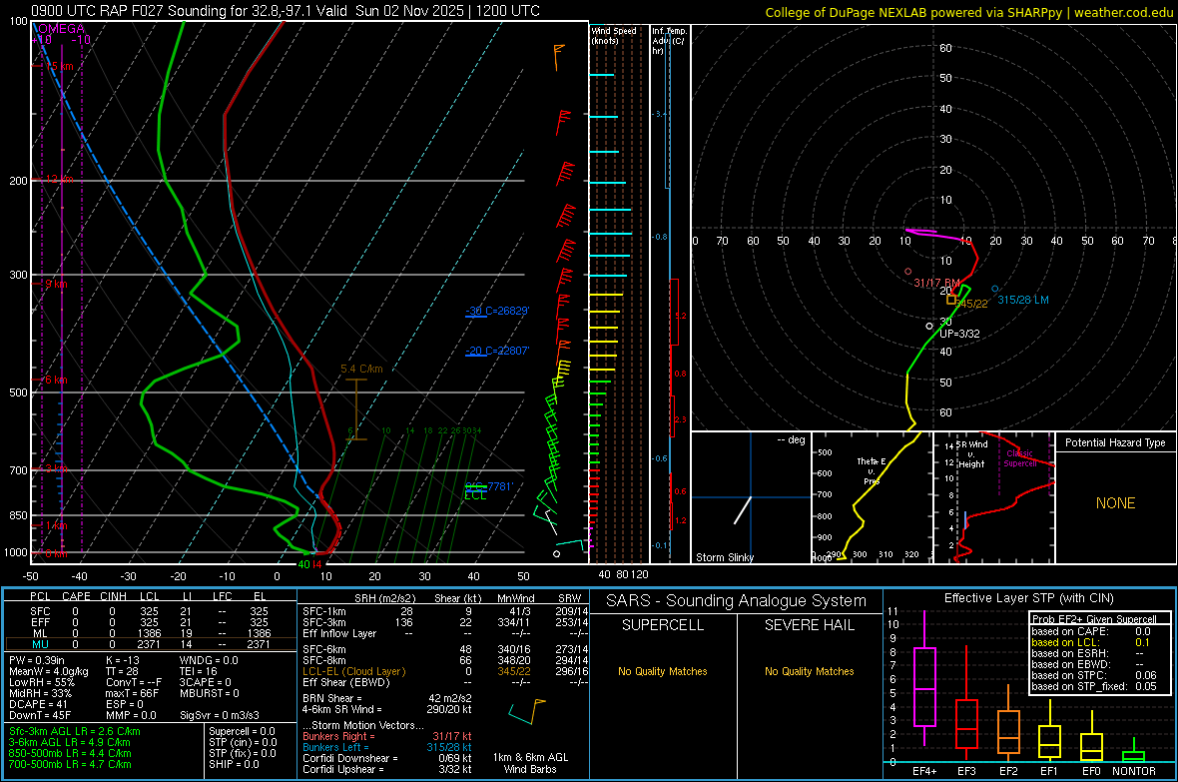Click the maxT = 66F value
The height and width of the screenshot is (782, 1178).
pos(133,693)
